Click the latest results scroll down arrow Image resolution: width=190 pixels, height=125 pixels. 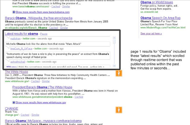tap(114, 66)
